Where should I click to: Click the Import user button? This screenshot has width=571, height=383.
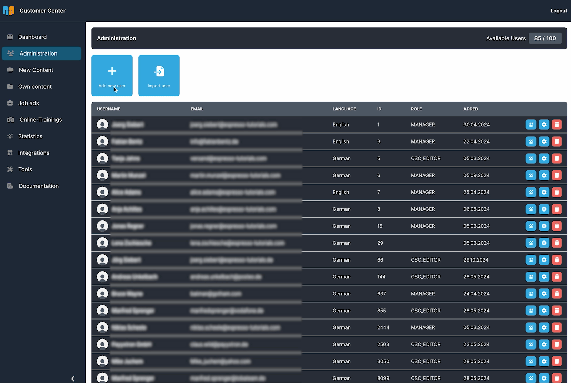(x=159, y=76)
